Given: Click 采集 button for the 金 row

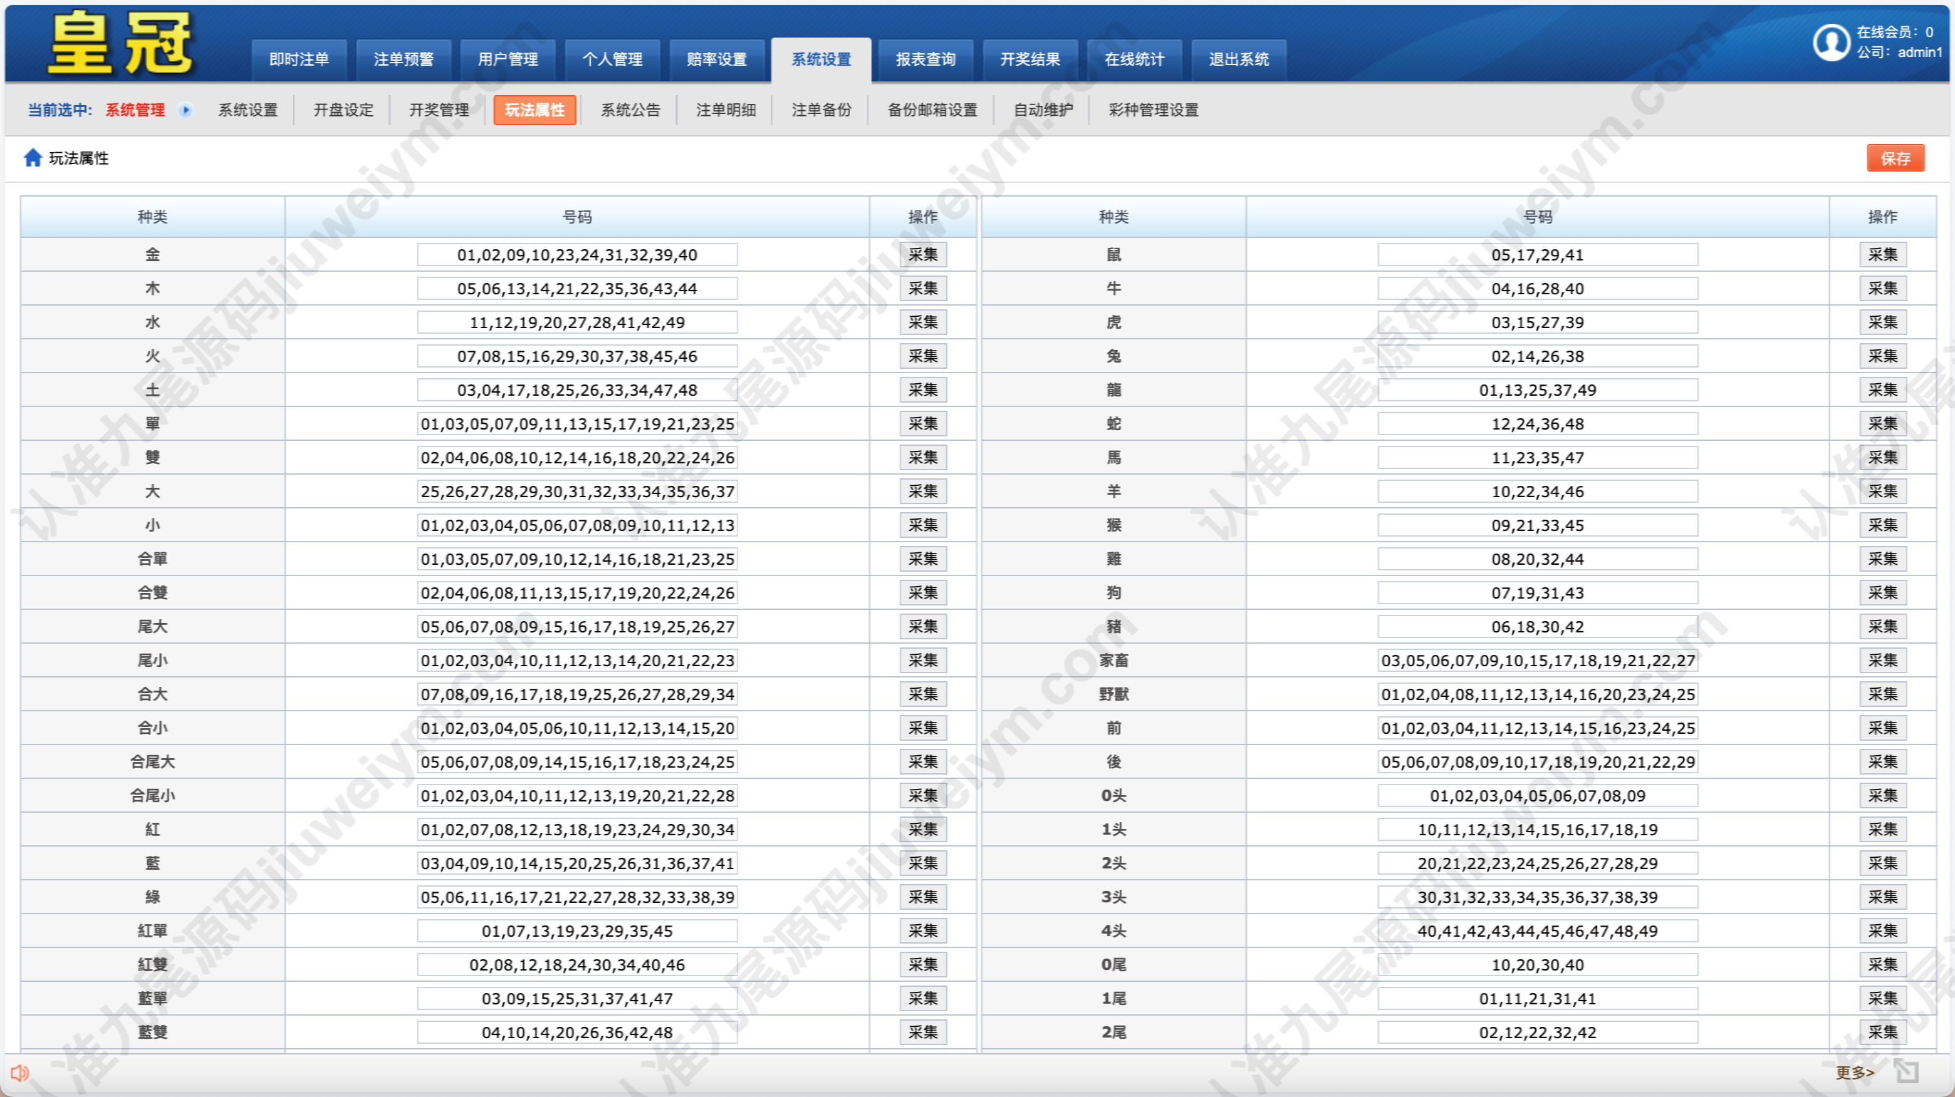Looking at the screenshot, I should [x=923, y=255].
